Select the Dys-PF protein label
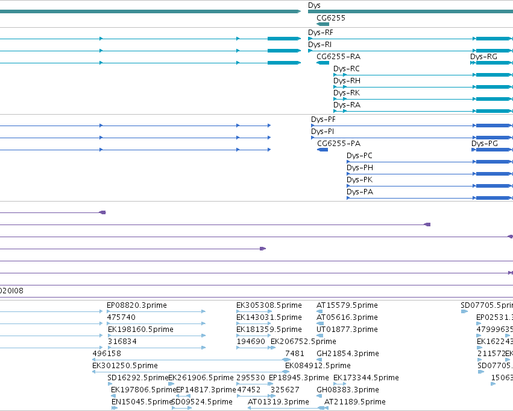Image resolution: width=513 pixels, height=411 pixels. click(323, 119)
